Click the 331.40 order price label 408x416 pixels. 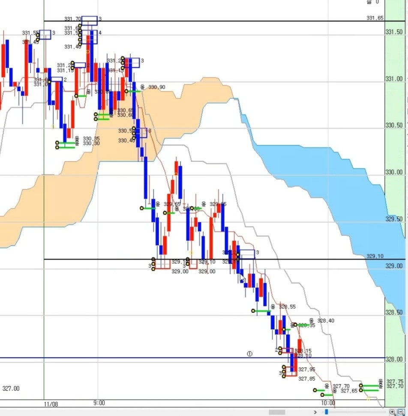point(73,47)
